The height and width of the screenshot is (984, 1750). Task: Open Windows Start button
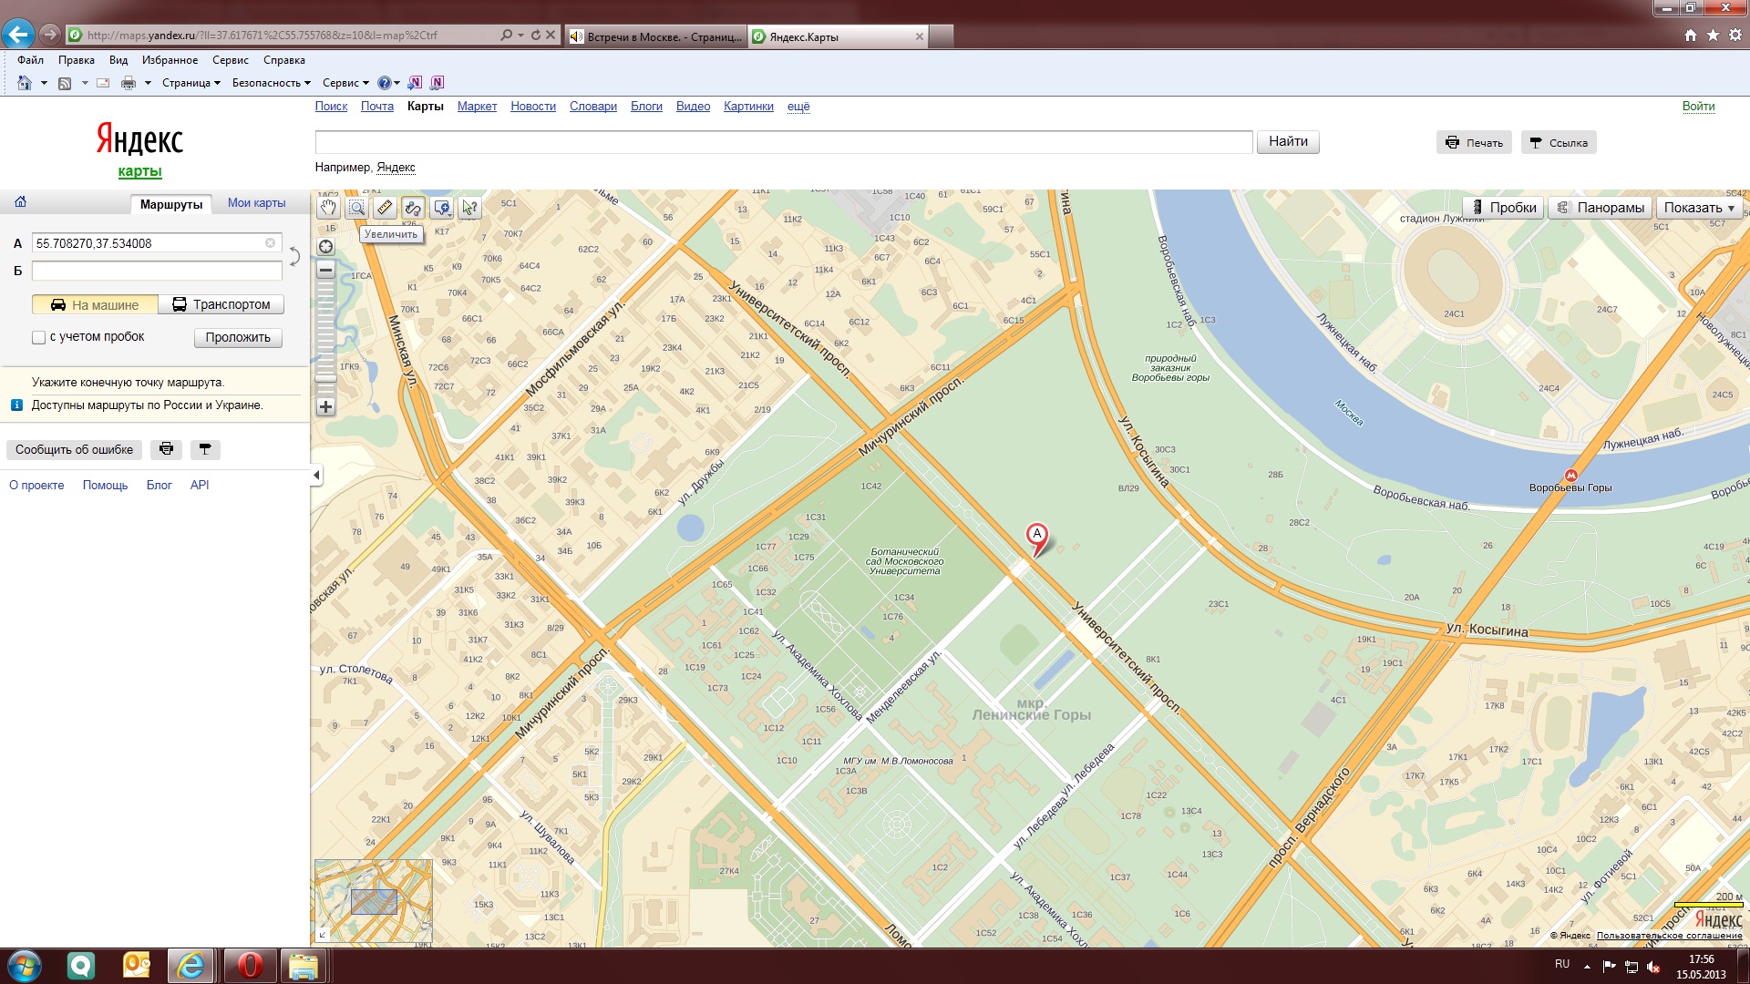tap(24, 966)
